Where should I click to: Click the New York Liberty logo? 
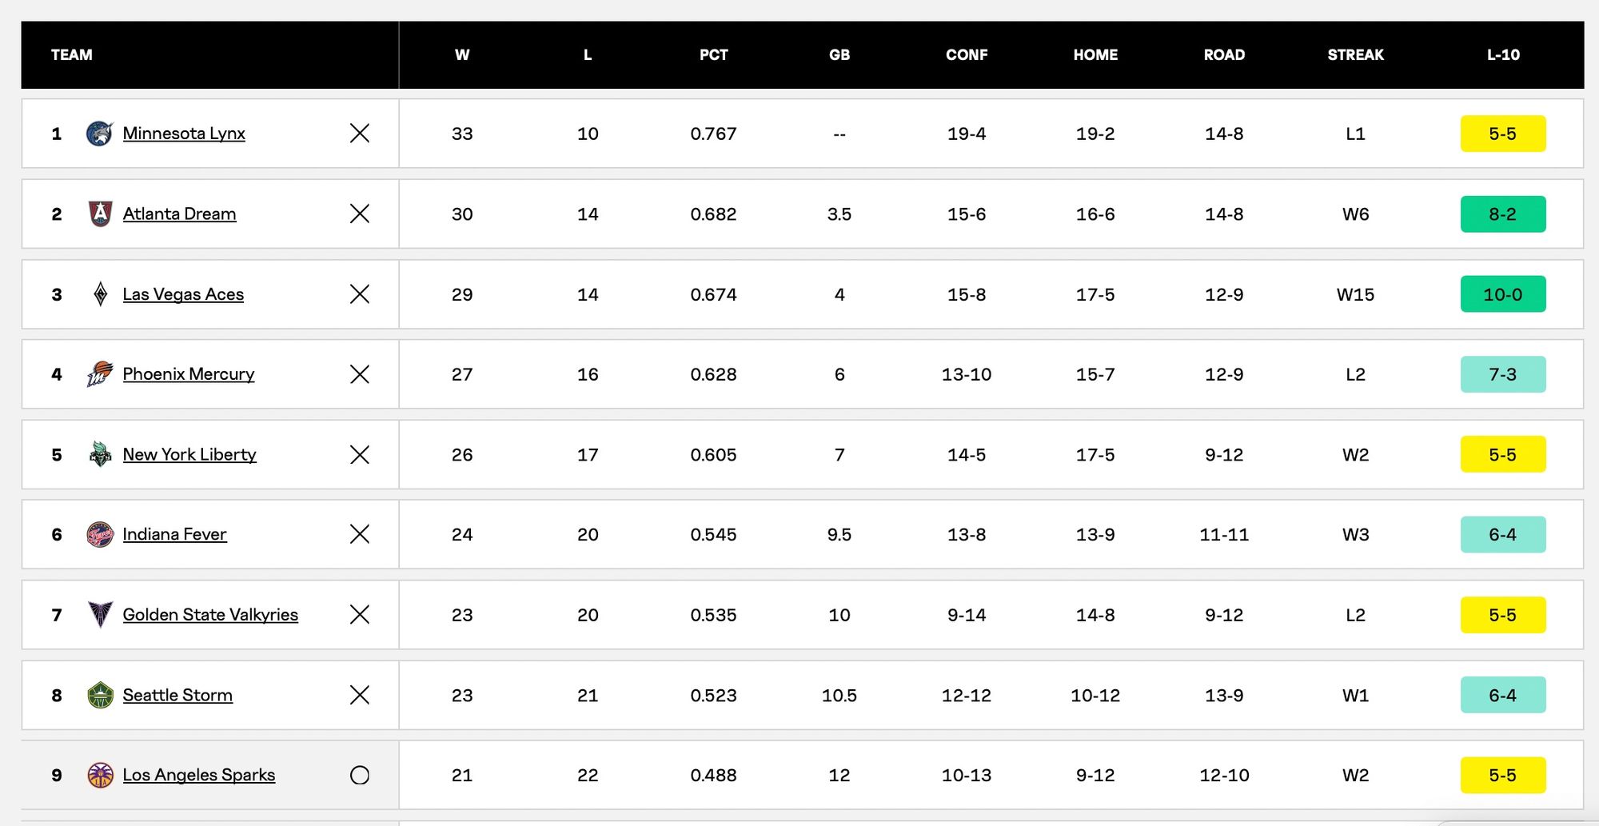(100, 454)
